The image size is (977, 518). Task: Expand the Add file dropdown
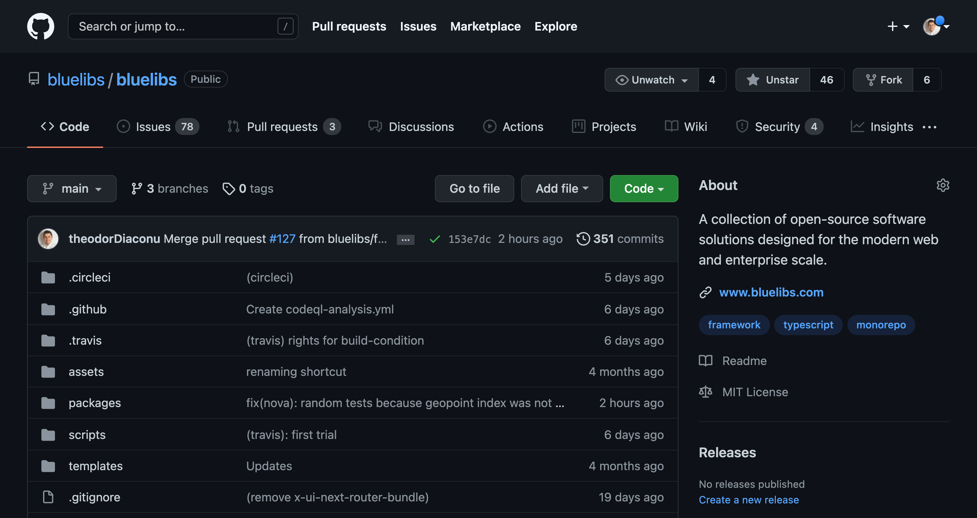(x=562, y=189)
